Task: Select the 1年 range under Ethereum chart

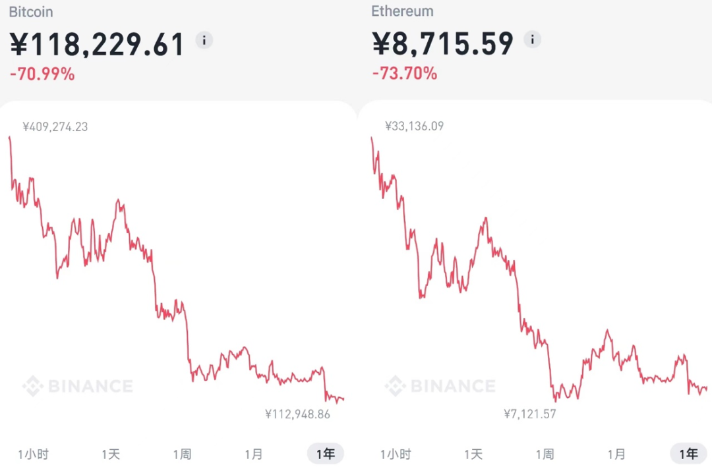Action: tap(688, 454)
